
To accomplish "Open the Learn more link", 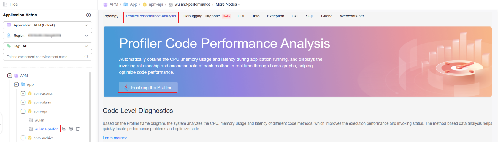I will pos(115,138).
